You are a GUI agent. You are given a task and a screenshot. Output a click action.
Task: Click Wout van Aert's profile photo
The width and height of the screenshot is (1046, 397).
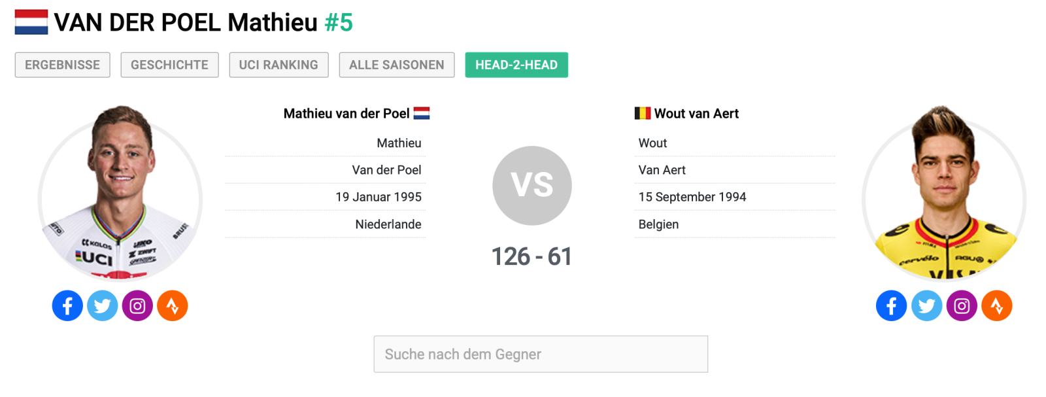coord(944,196)
